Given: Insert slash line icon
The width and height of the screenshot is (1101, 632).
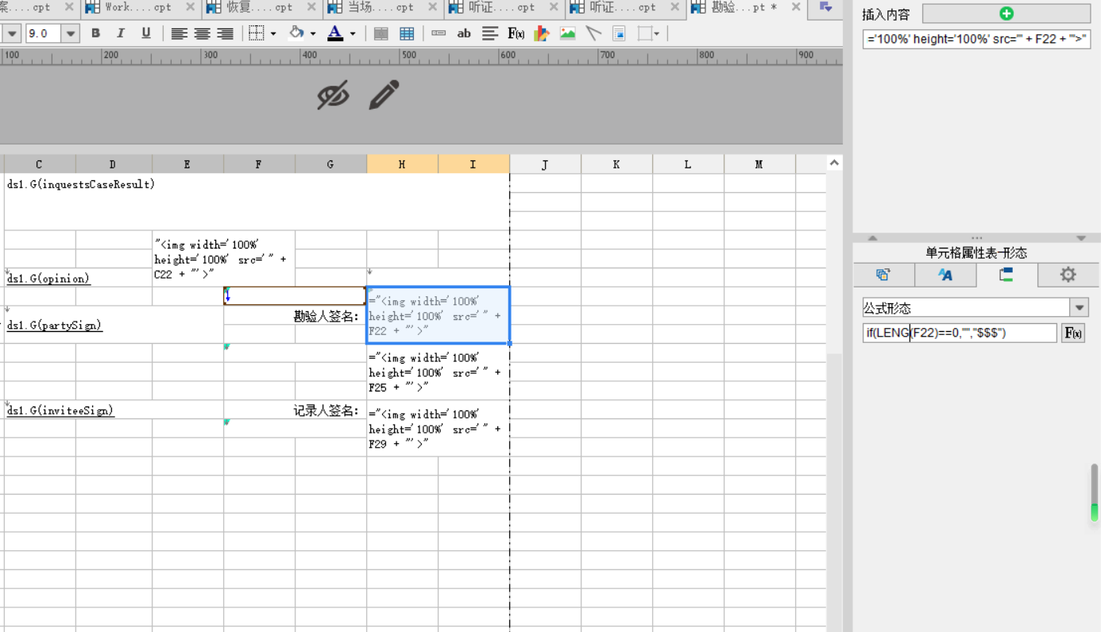Looking at the screenshot, I should 593,33.
